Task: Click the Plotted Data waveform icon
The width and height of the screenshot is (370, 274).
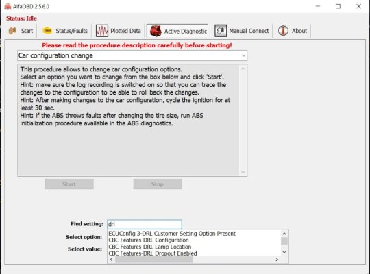Action: [102, 31]
